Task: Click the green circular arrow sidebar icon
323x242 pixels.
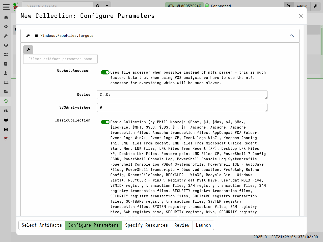Action: point(6,101)
